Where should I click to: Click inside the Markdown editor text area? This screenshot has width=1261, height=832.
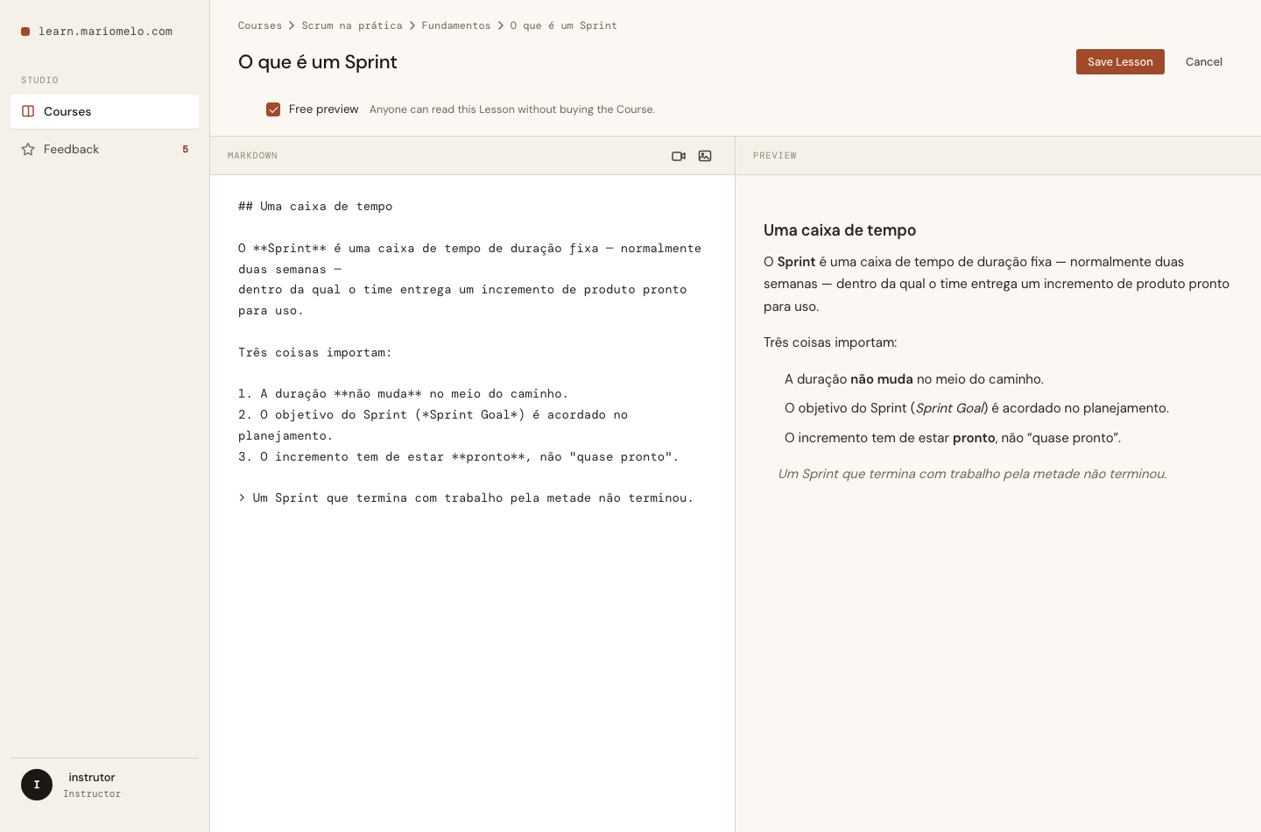[x=472, y=504]
